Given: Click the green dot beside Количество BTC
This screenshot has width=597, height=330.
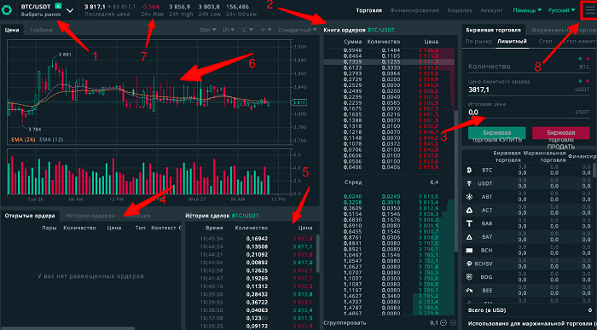Looking at the screenshot, I should (x=580, y=59).
